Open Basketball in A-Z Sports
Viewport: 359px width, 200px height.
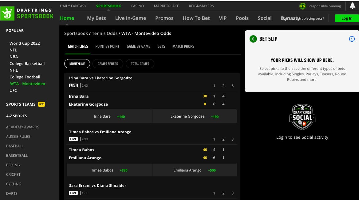(x=17, y=156)
